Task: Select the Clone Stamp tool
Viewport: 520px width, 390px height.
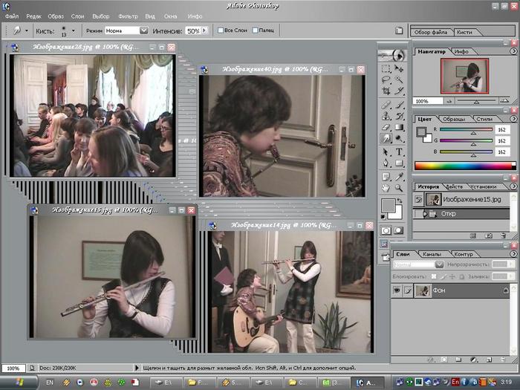Action: [x=386, y=115]
